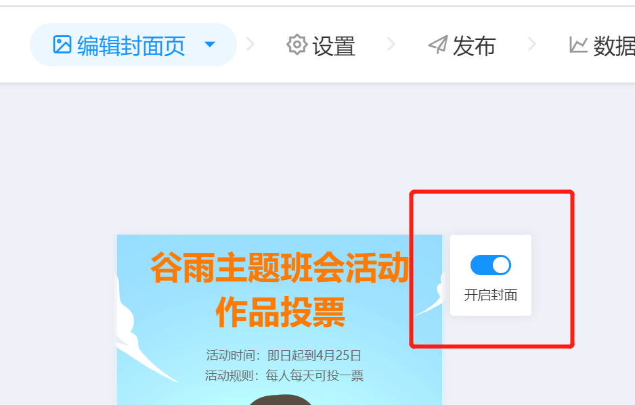The height and width of the screenshot is (405, 635).
Task: Click the dark rounded shape at cover bottom
Action: pos(281,400)
